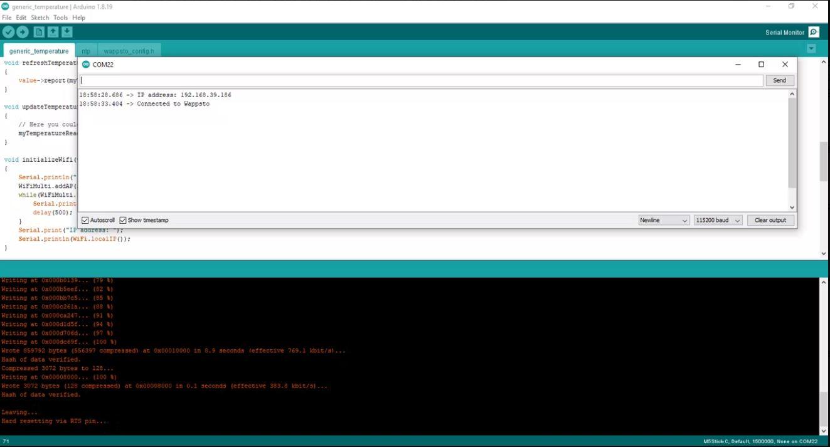Screen dimensions: 830x447
Task: Click the console scroll down arrow
Action: [x=824, y=431]
